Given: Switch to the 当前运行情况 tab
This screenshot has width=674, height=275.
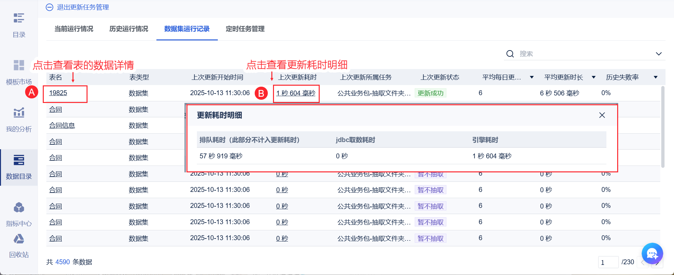Looking at the screenshot, I should [74, 29].
